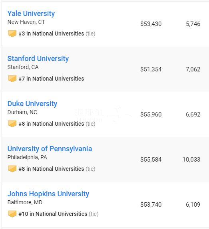Image resolution: width=209 pixels, height=229 pixels.
Task: Click Stanford's tuition amount $51,354
Action: (151, 69)
